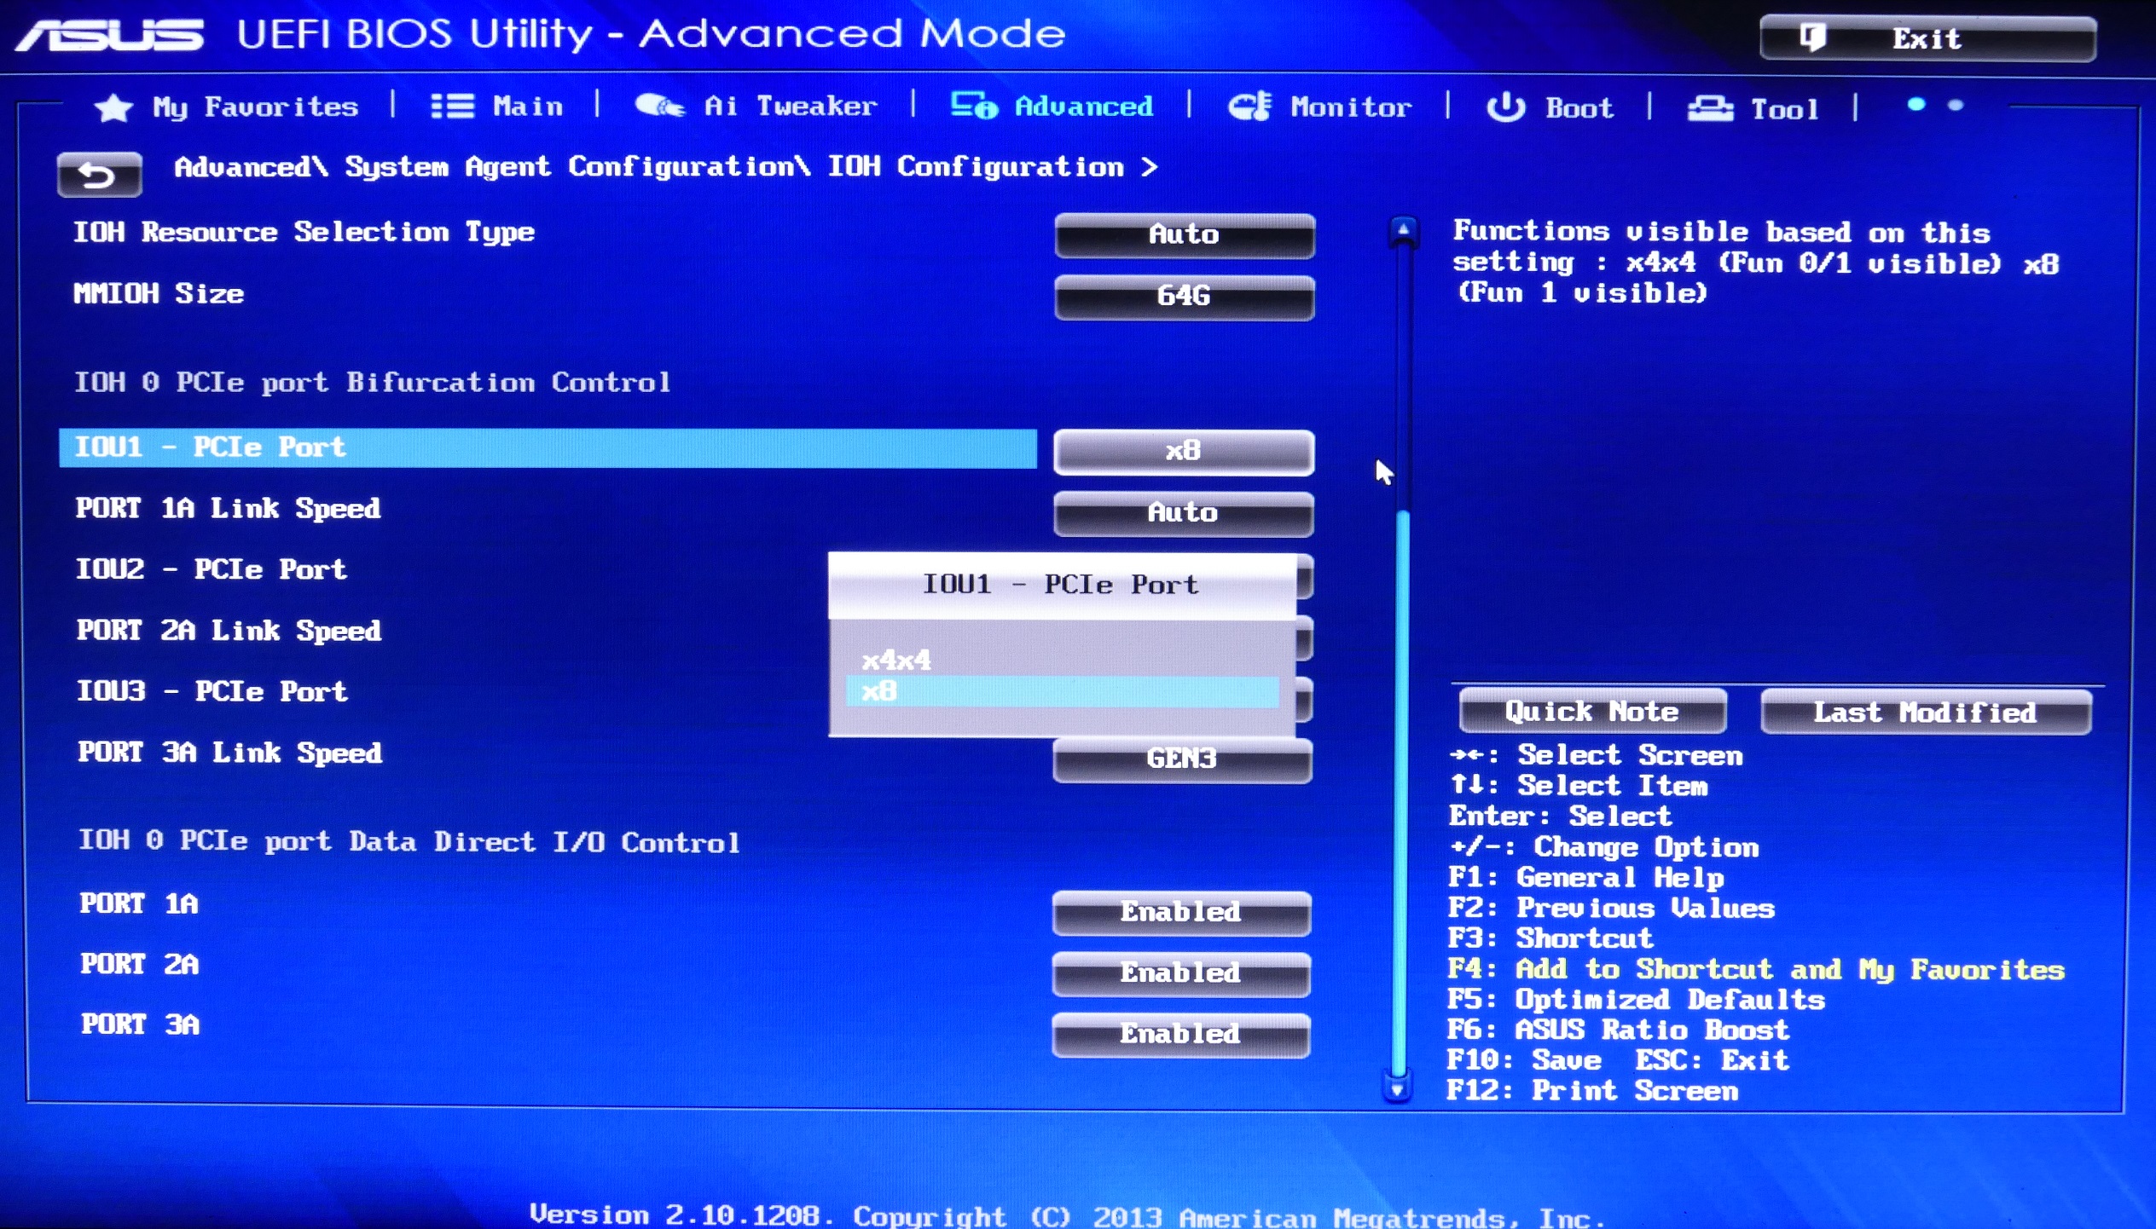
Task: Switch to the Tool tab
Action: (1753, 108)
